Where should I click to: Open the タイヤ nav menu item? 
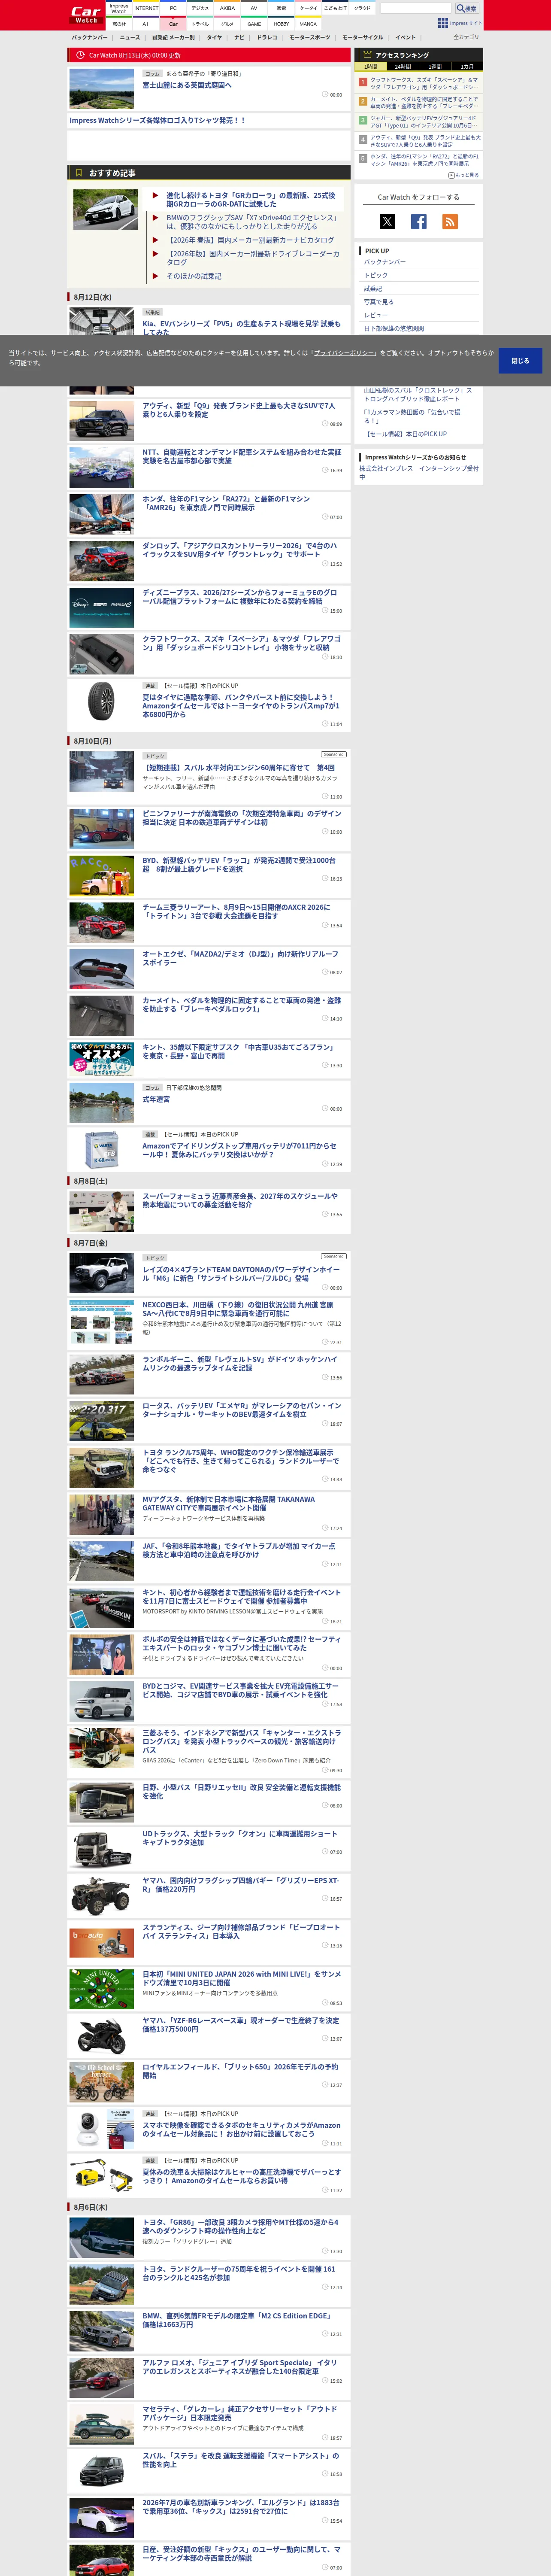214,37
